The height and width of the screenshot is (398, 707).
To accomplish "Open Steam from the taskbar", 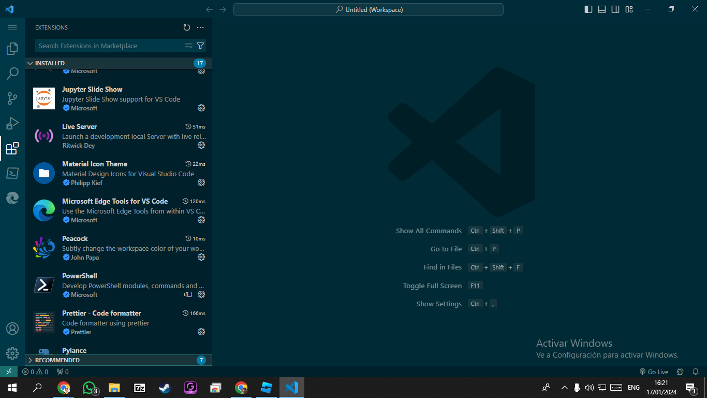I will 165,388.
